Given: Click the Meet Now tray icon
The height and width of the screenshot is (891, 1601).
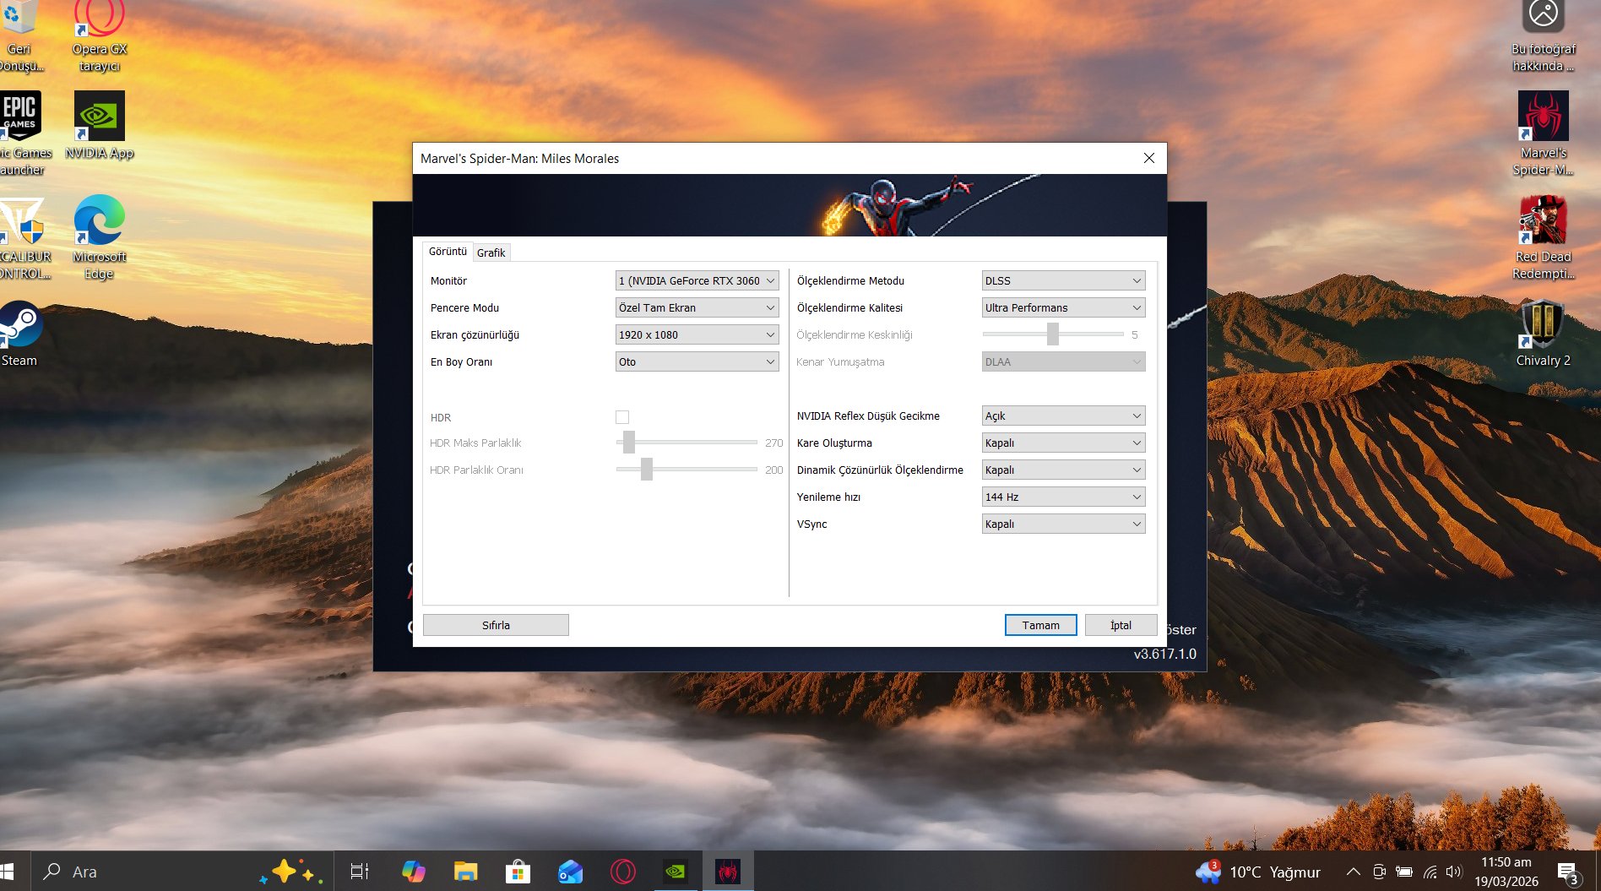Looking at the screenshot, I should coord(1379,872).
